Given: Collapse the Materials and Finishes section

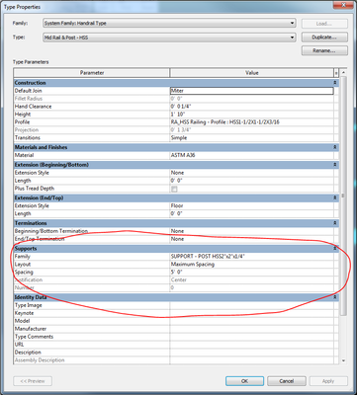Looking at the screenshot, I should point(335,147).
